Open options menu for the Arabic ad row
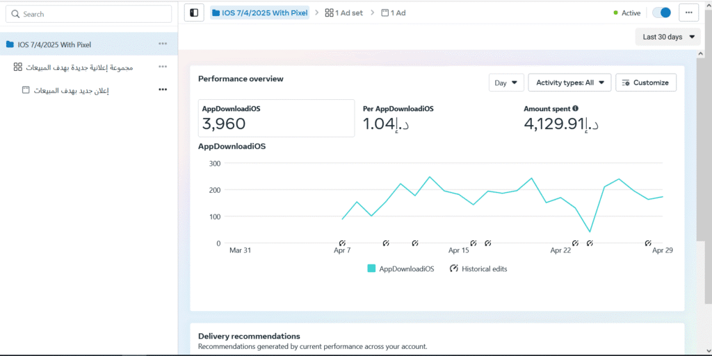Screen dimensions: 712x356 [x=163, y=90]
